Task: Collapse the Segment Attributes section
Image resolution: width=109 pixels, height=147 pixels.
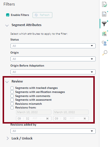Action: coord(7,25)
